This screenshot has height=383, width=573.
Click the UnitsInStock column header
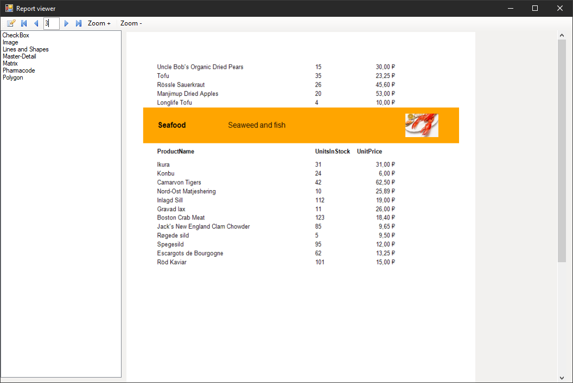tap(332, 151)
